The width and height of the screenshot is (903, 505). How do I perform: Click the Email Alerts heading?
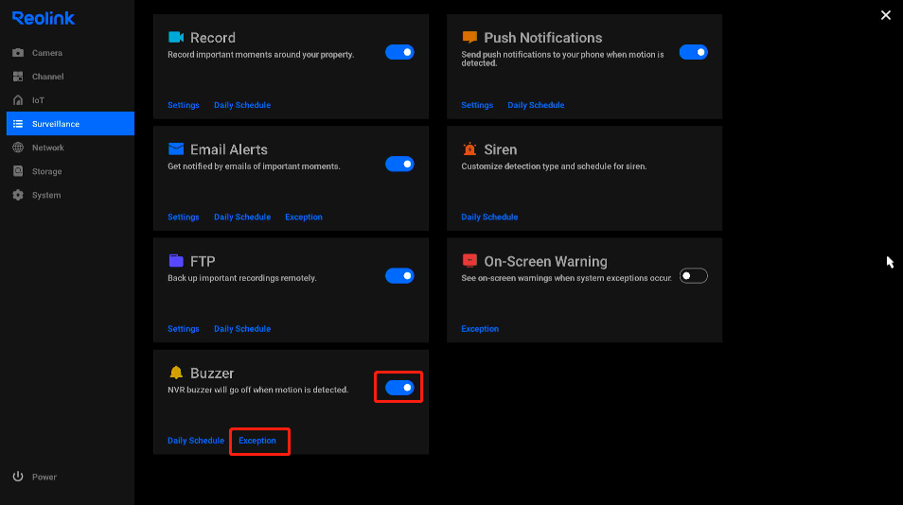point(229,149)
